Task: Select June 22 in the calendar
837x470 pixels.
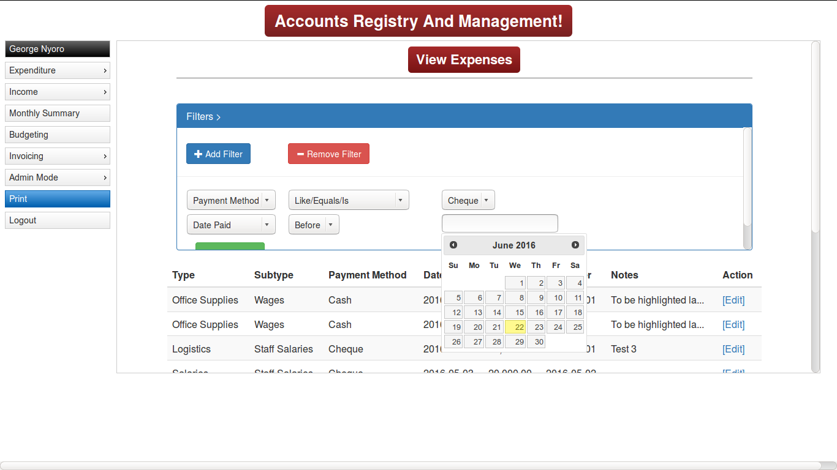Action: [x=515, y=327]
